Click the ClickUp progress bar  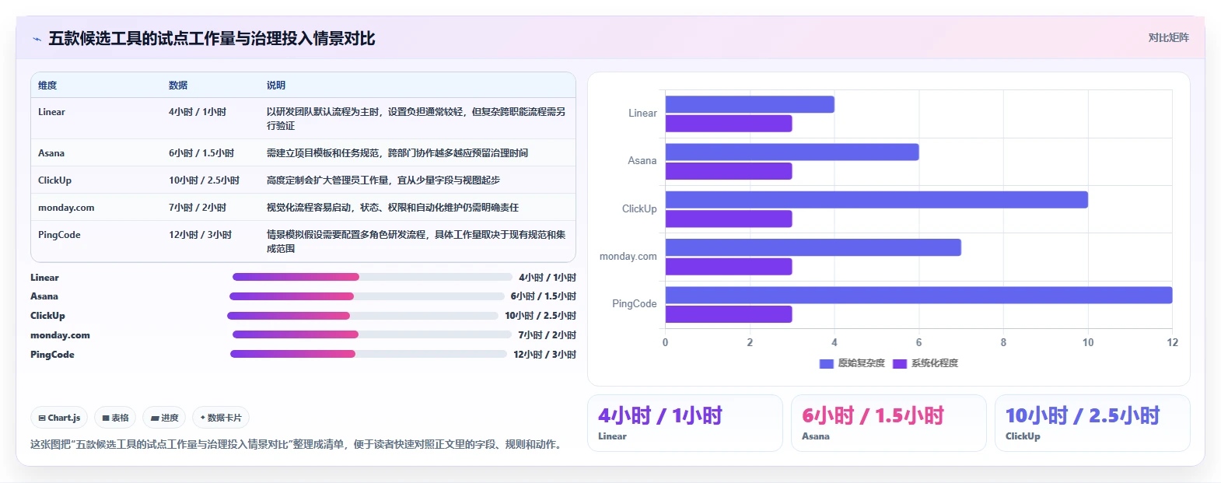(x=362, y=316)
